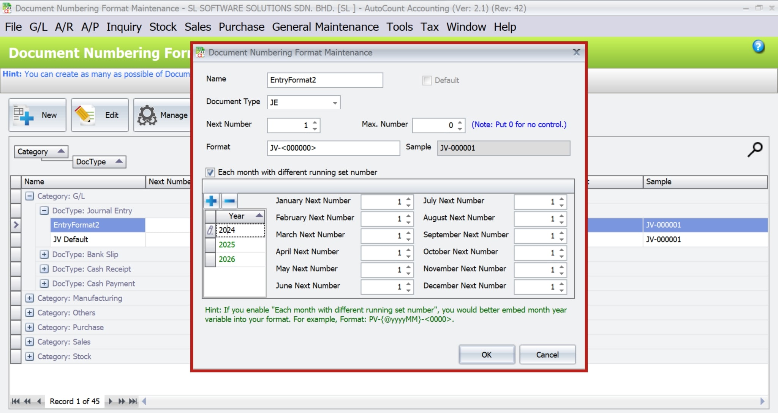Image resolution: width=778 pixels, height=413 pixels.
Task: Uncheck each month different running number
Action: [x=210, y=172]
